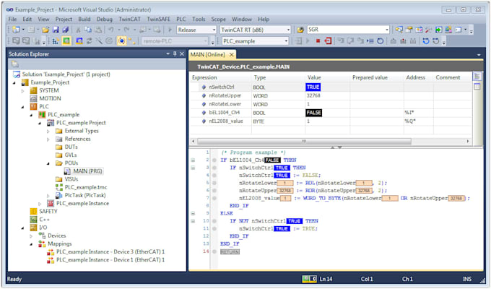Toggle breakpoint dot on code line 10
Viewport: 491px width, 289px height.
[x=214, y=221]
